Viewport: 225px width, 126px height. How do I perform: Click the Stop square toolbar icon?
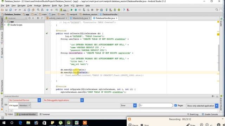(x=92, y=10)
